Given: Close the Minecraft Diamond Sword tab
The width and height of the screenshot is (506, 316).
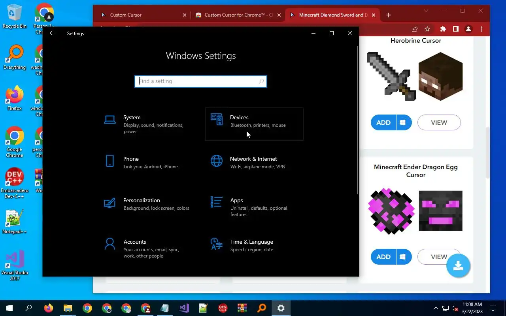Looking at the screenshot, I should click(x=374, y=15).
